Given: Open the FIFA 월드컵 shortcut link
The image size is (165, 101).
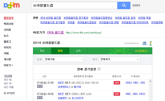Looking at the screenshot, I should [55, 33].
